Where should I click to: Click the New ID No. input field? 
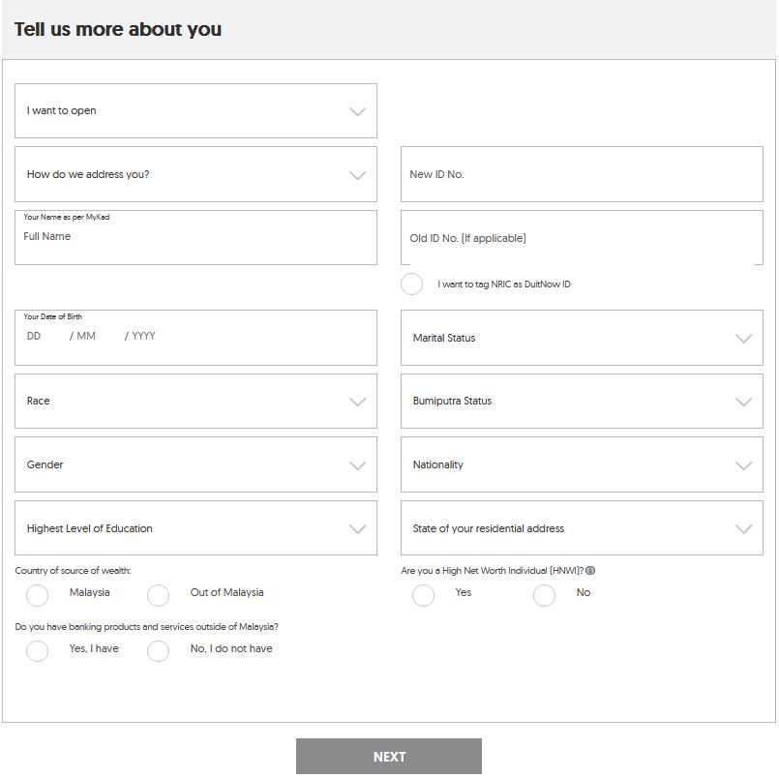point(582,175)
